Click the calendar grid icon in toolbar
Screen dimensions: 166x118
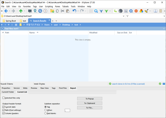(126, 11)
